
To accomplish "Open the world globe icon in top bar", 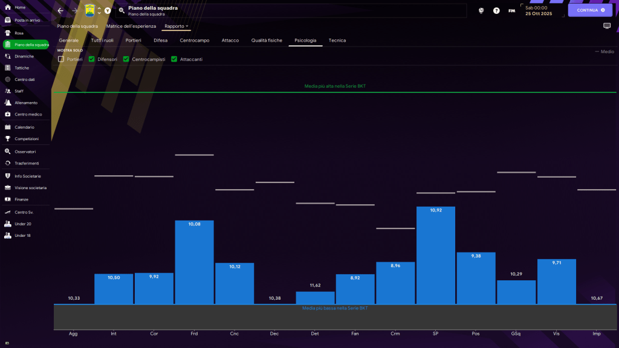I will point(481,11).
